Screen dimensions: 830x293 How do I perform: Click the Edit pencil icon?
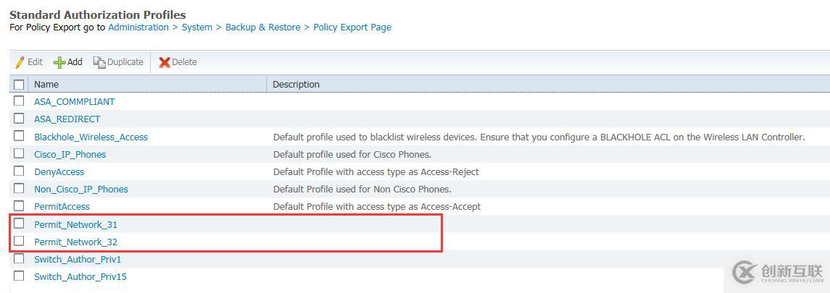20,62
